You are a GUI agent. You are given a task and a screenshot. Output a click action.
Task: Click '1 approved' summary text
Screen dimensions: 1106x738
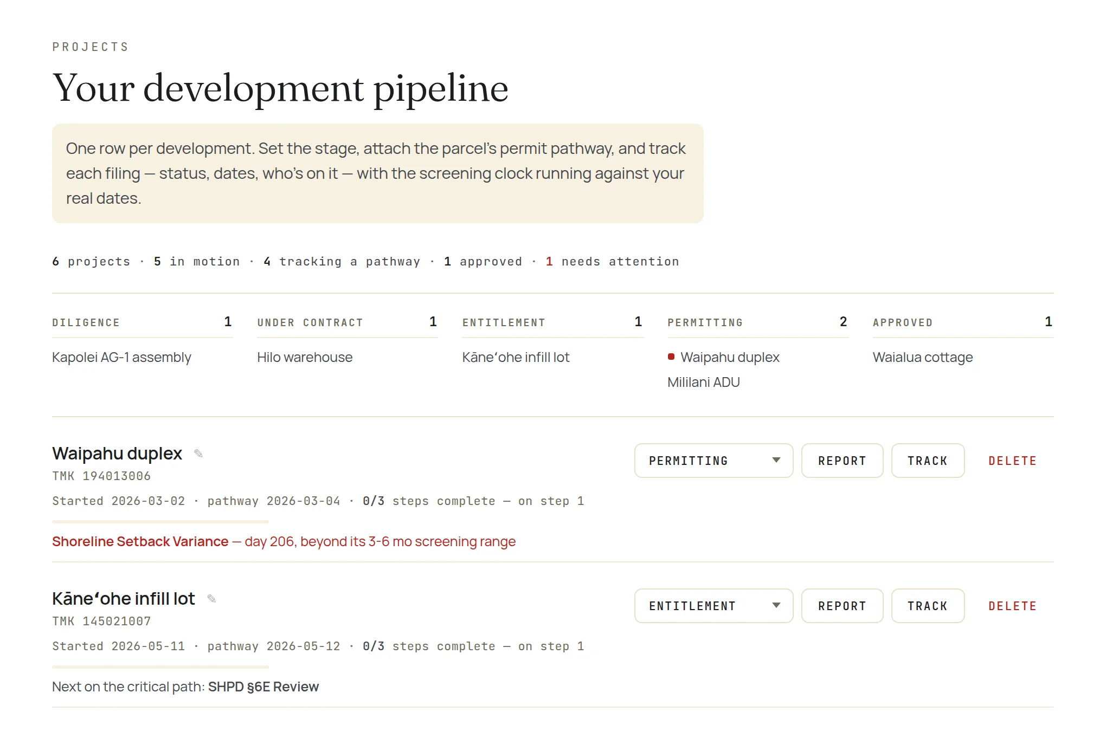tap(483, 262)
